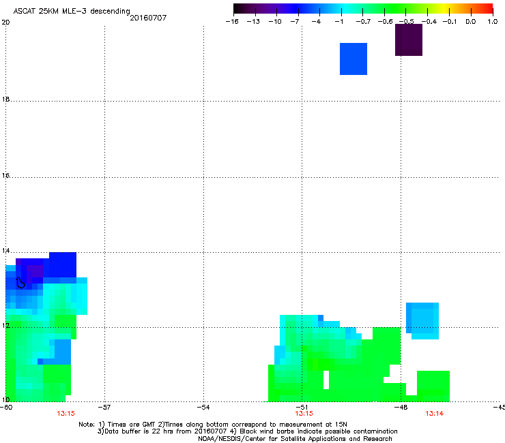Viewport: 505px width, 443px height.
Task: Click the -4 colorbar label
Action: coord(316,22)
